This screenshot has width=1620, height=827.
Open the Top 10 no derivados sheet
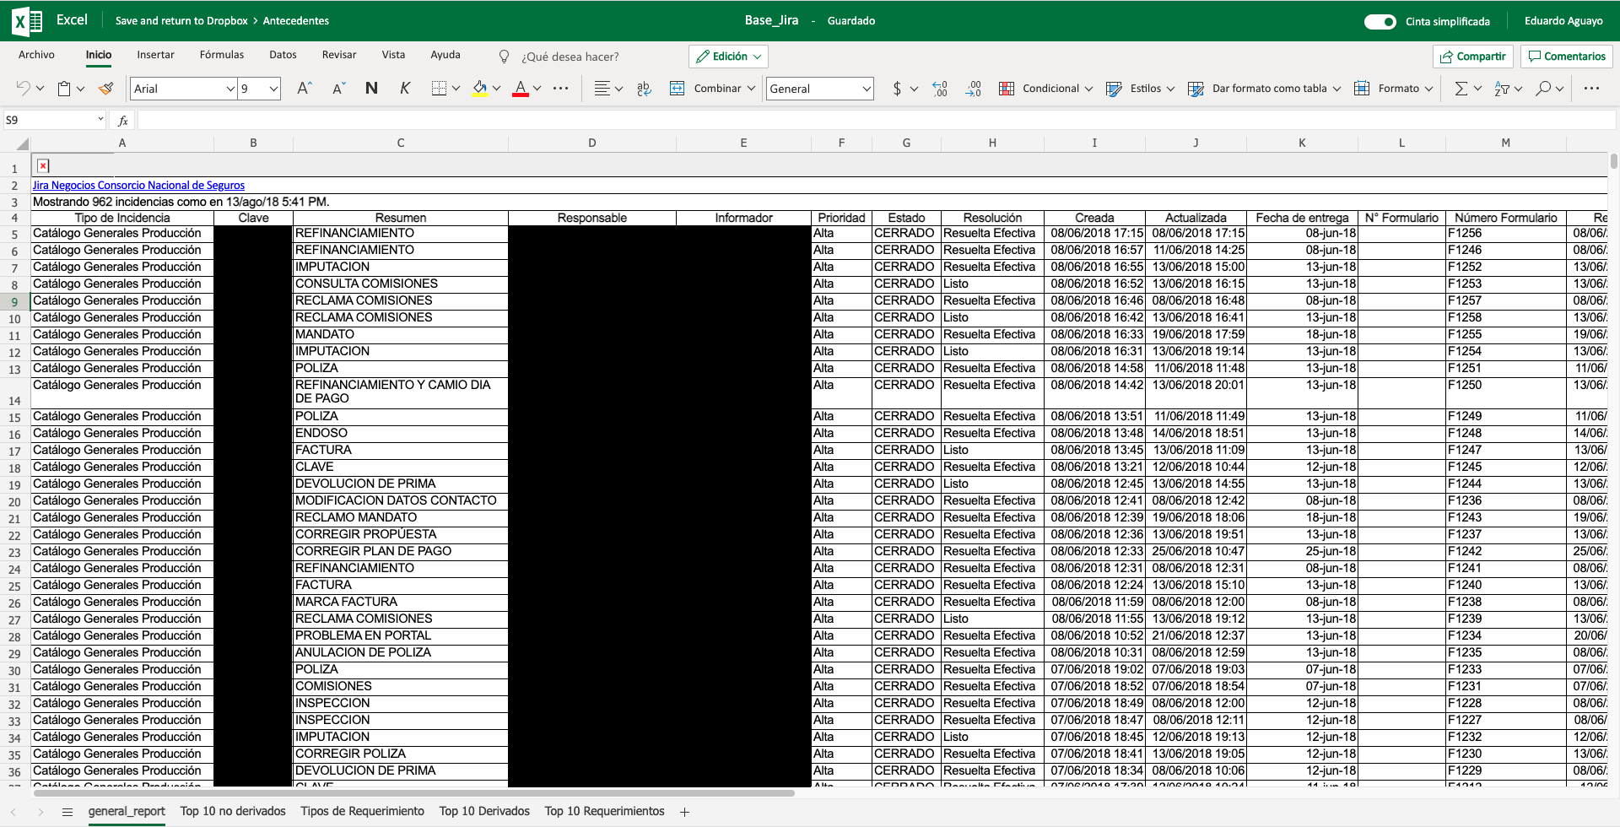pyautogui.click(x=233, y=811)
